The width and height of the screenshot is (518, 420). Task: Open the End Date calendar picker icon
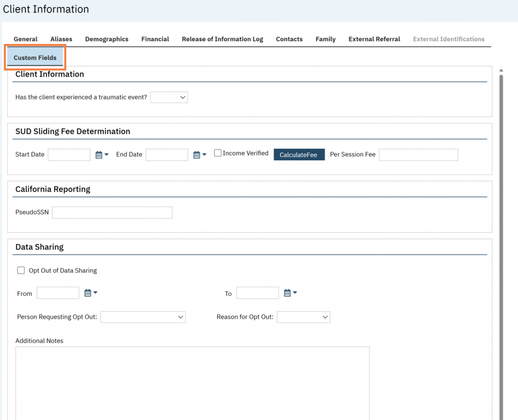(197, 155)
